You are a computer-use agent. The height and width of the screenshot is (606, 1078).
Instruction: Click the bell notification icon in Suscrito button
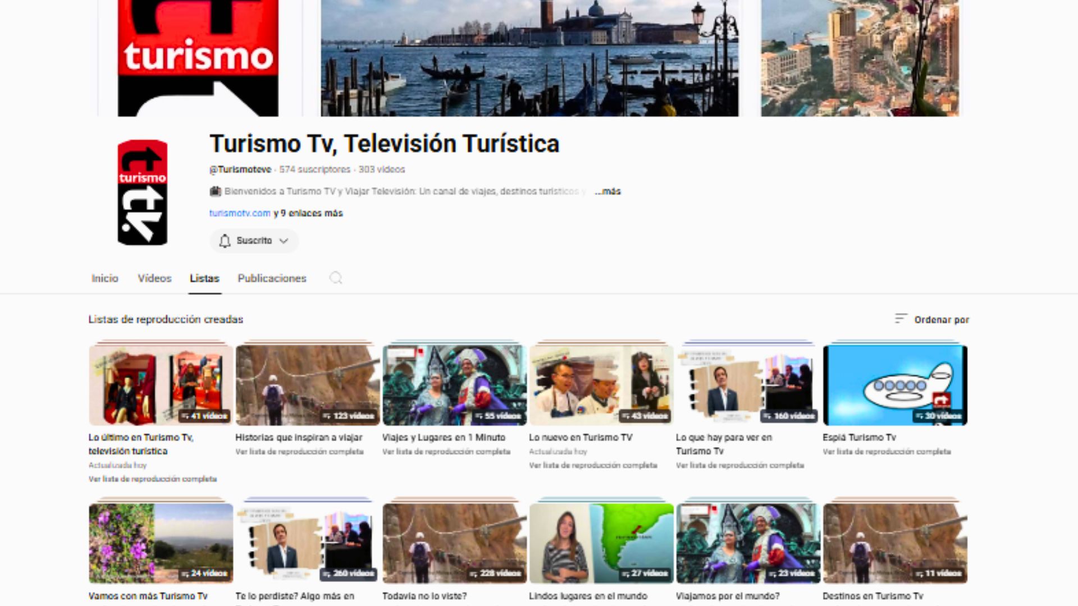pos(225,241)
